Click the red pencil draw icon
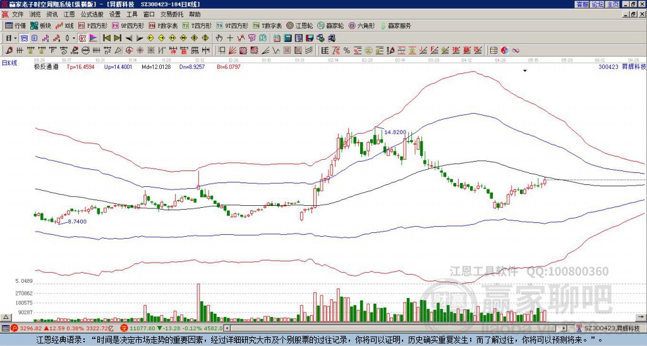 click(x=8, y=51)
